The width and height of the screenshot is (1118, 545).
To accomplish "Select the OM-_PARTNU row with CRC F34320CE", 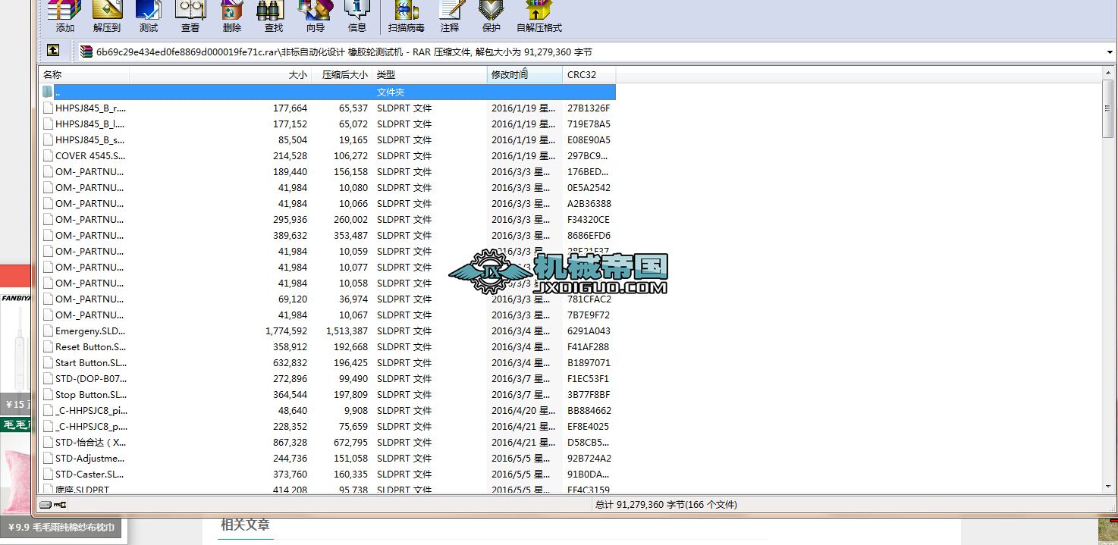I will [x=328, y=219].
